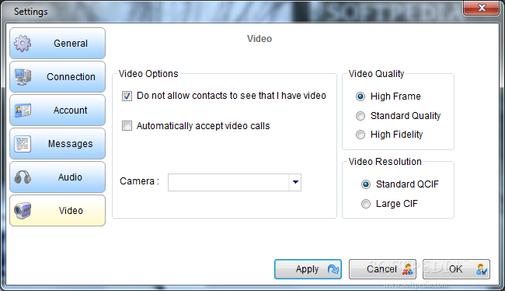Viewport: 505px width, 291px height.
Task: Click inside the Camera selection field
Action: tap(228, 182)
